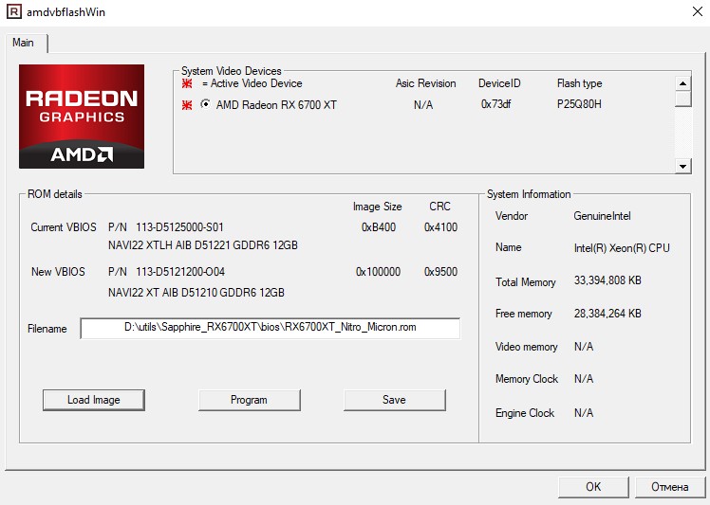Close the amdvbflashWin window
The height and width of the screenshot is (505, 710).
click(698, 11)
